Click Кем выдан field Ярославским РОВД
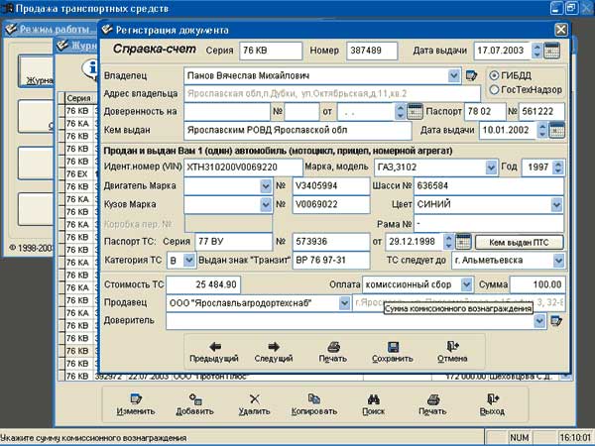The height and width of the screenshot is (446, 595). [297, 131]
